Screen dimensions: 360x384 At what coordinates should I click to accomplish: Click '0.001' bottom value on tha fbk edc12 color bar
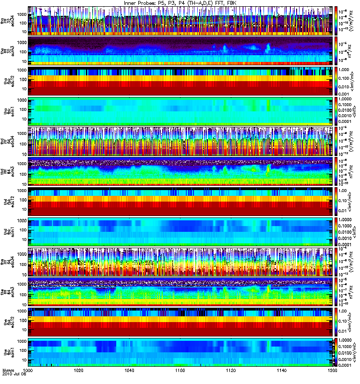(344, 94)
